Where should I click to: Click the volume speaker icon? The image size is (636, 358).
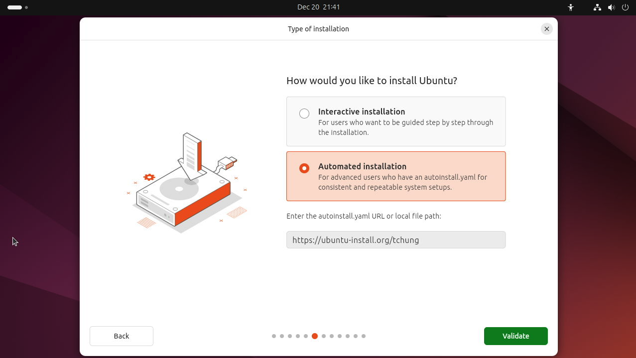pos(611,7)
